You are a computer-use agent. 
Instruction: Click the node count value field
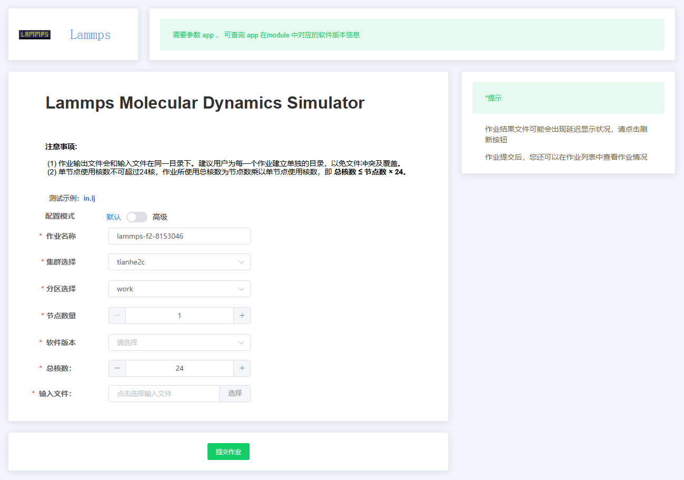180,316
